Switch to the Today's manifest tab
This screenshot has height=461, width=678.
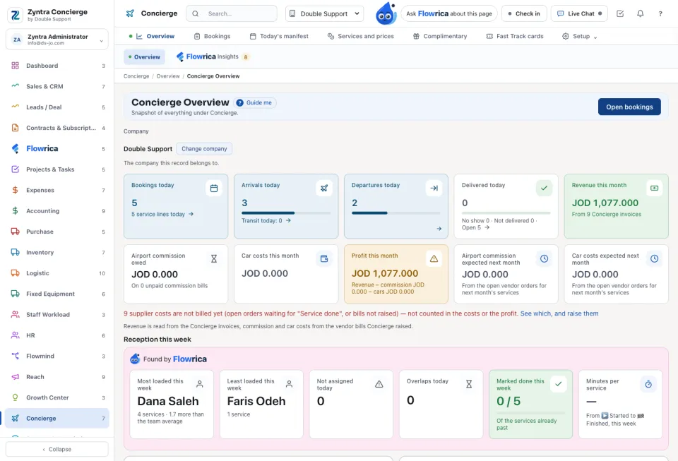[280, 36]
